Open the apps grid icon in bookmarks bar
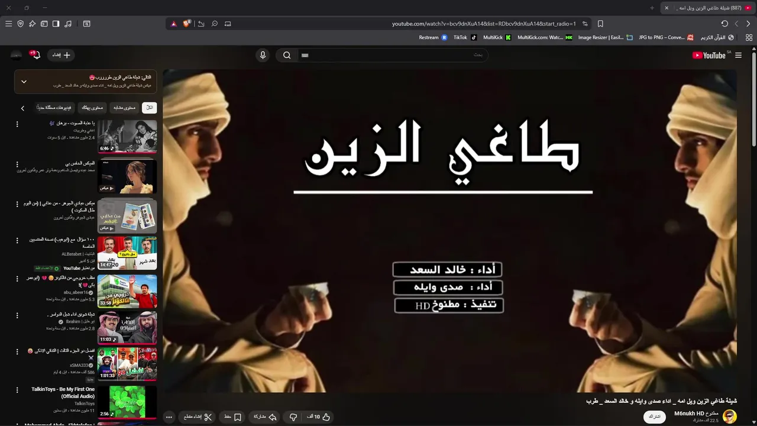Screen dimensions: 757x426 (x=749, y=37)
